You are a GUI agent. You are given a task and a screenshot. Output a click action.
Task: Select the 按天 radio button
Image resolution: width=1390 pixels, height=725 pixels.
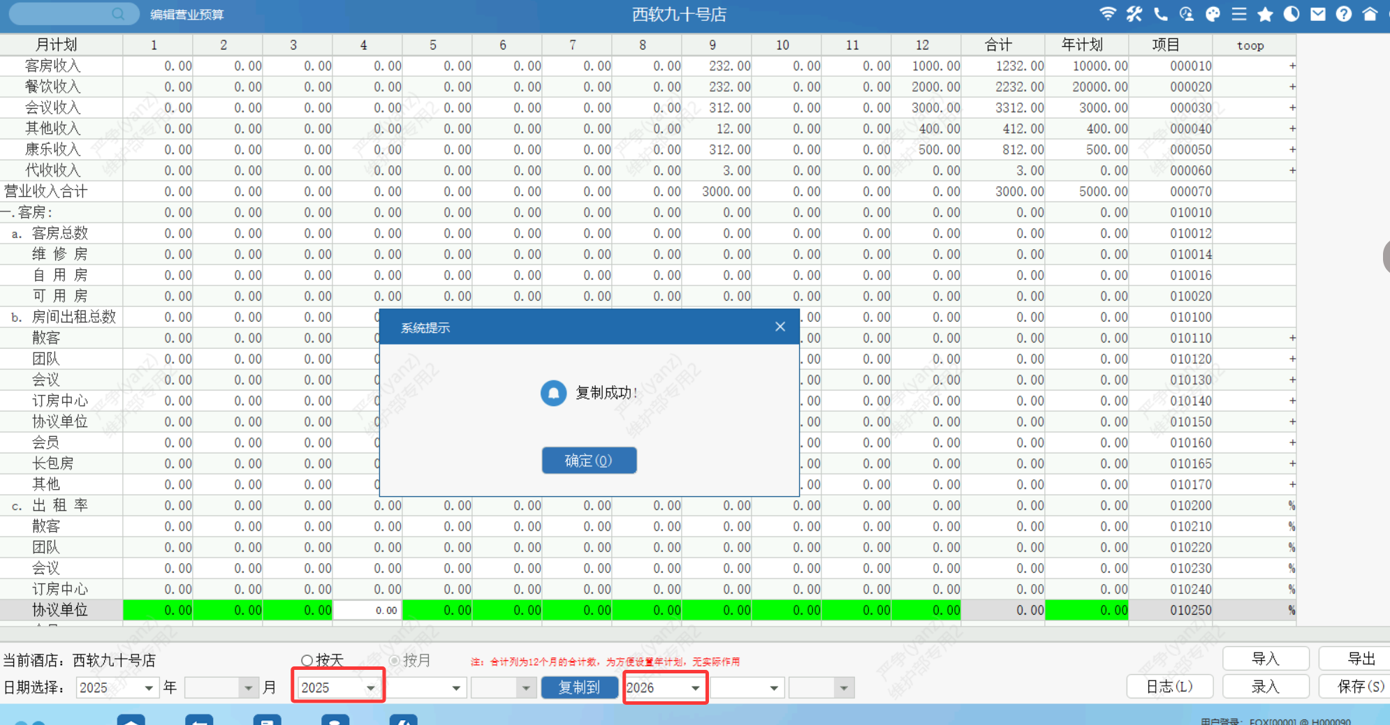click(307, 660)
